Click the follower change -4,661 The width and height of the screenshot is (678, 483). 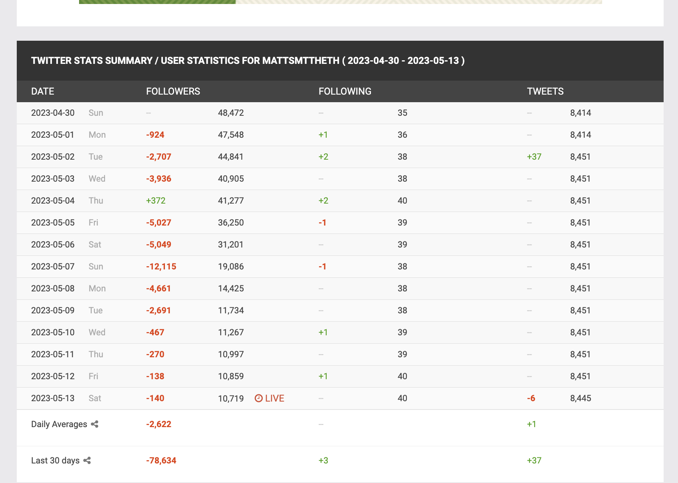(159, 289)
